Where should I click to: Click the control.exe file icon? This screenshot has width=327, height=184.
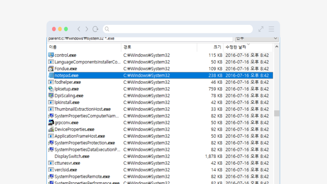pos(51,55)
